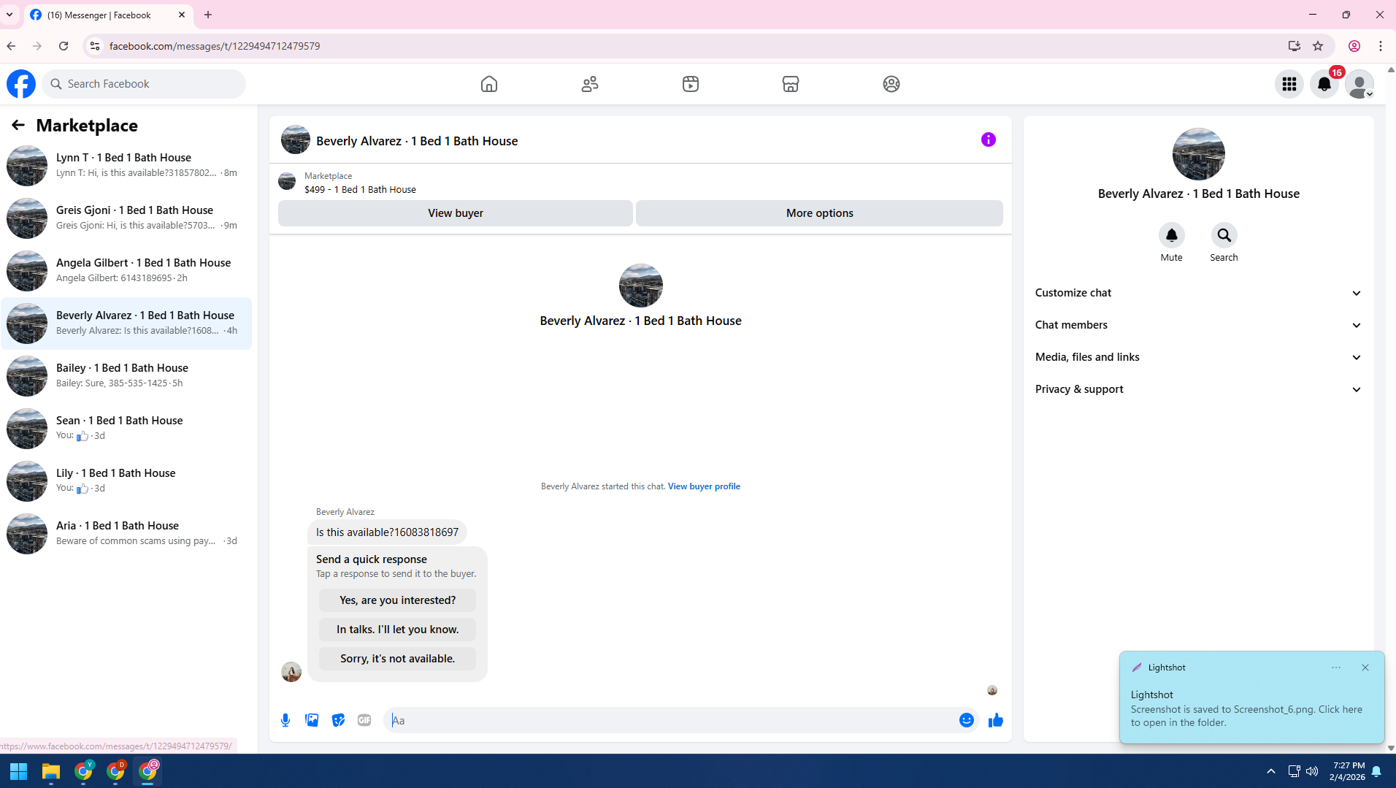
Task: Open the Groups icon in top navigation
Action: (x=891, y=84)
